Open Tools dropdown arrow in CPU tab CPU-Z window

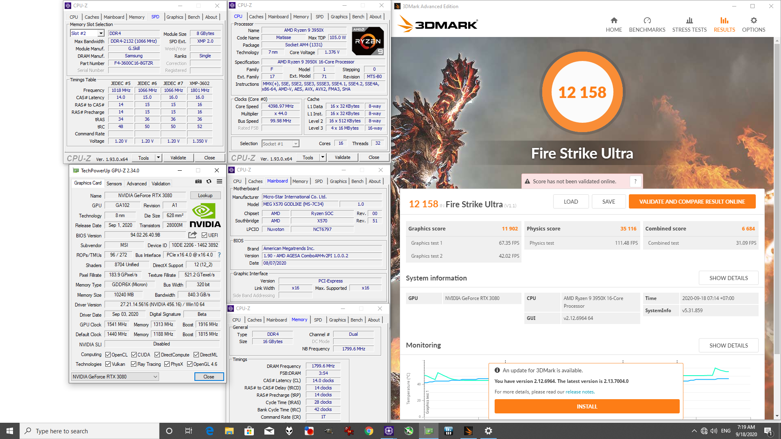pos(323,157)
